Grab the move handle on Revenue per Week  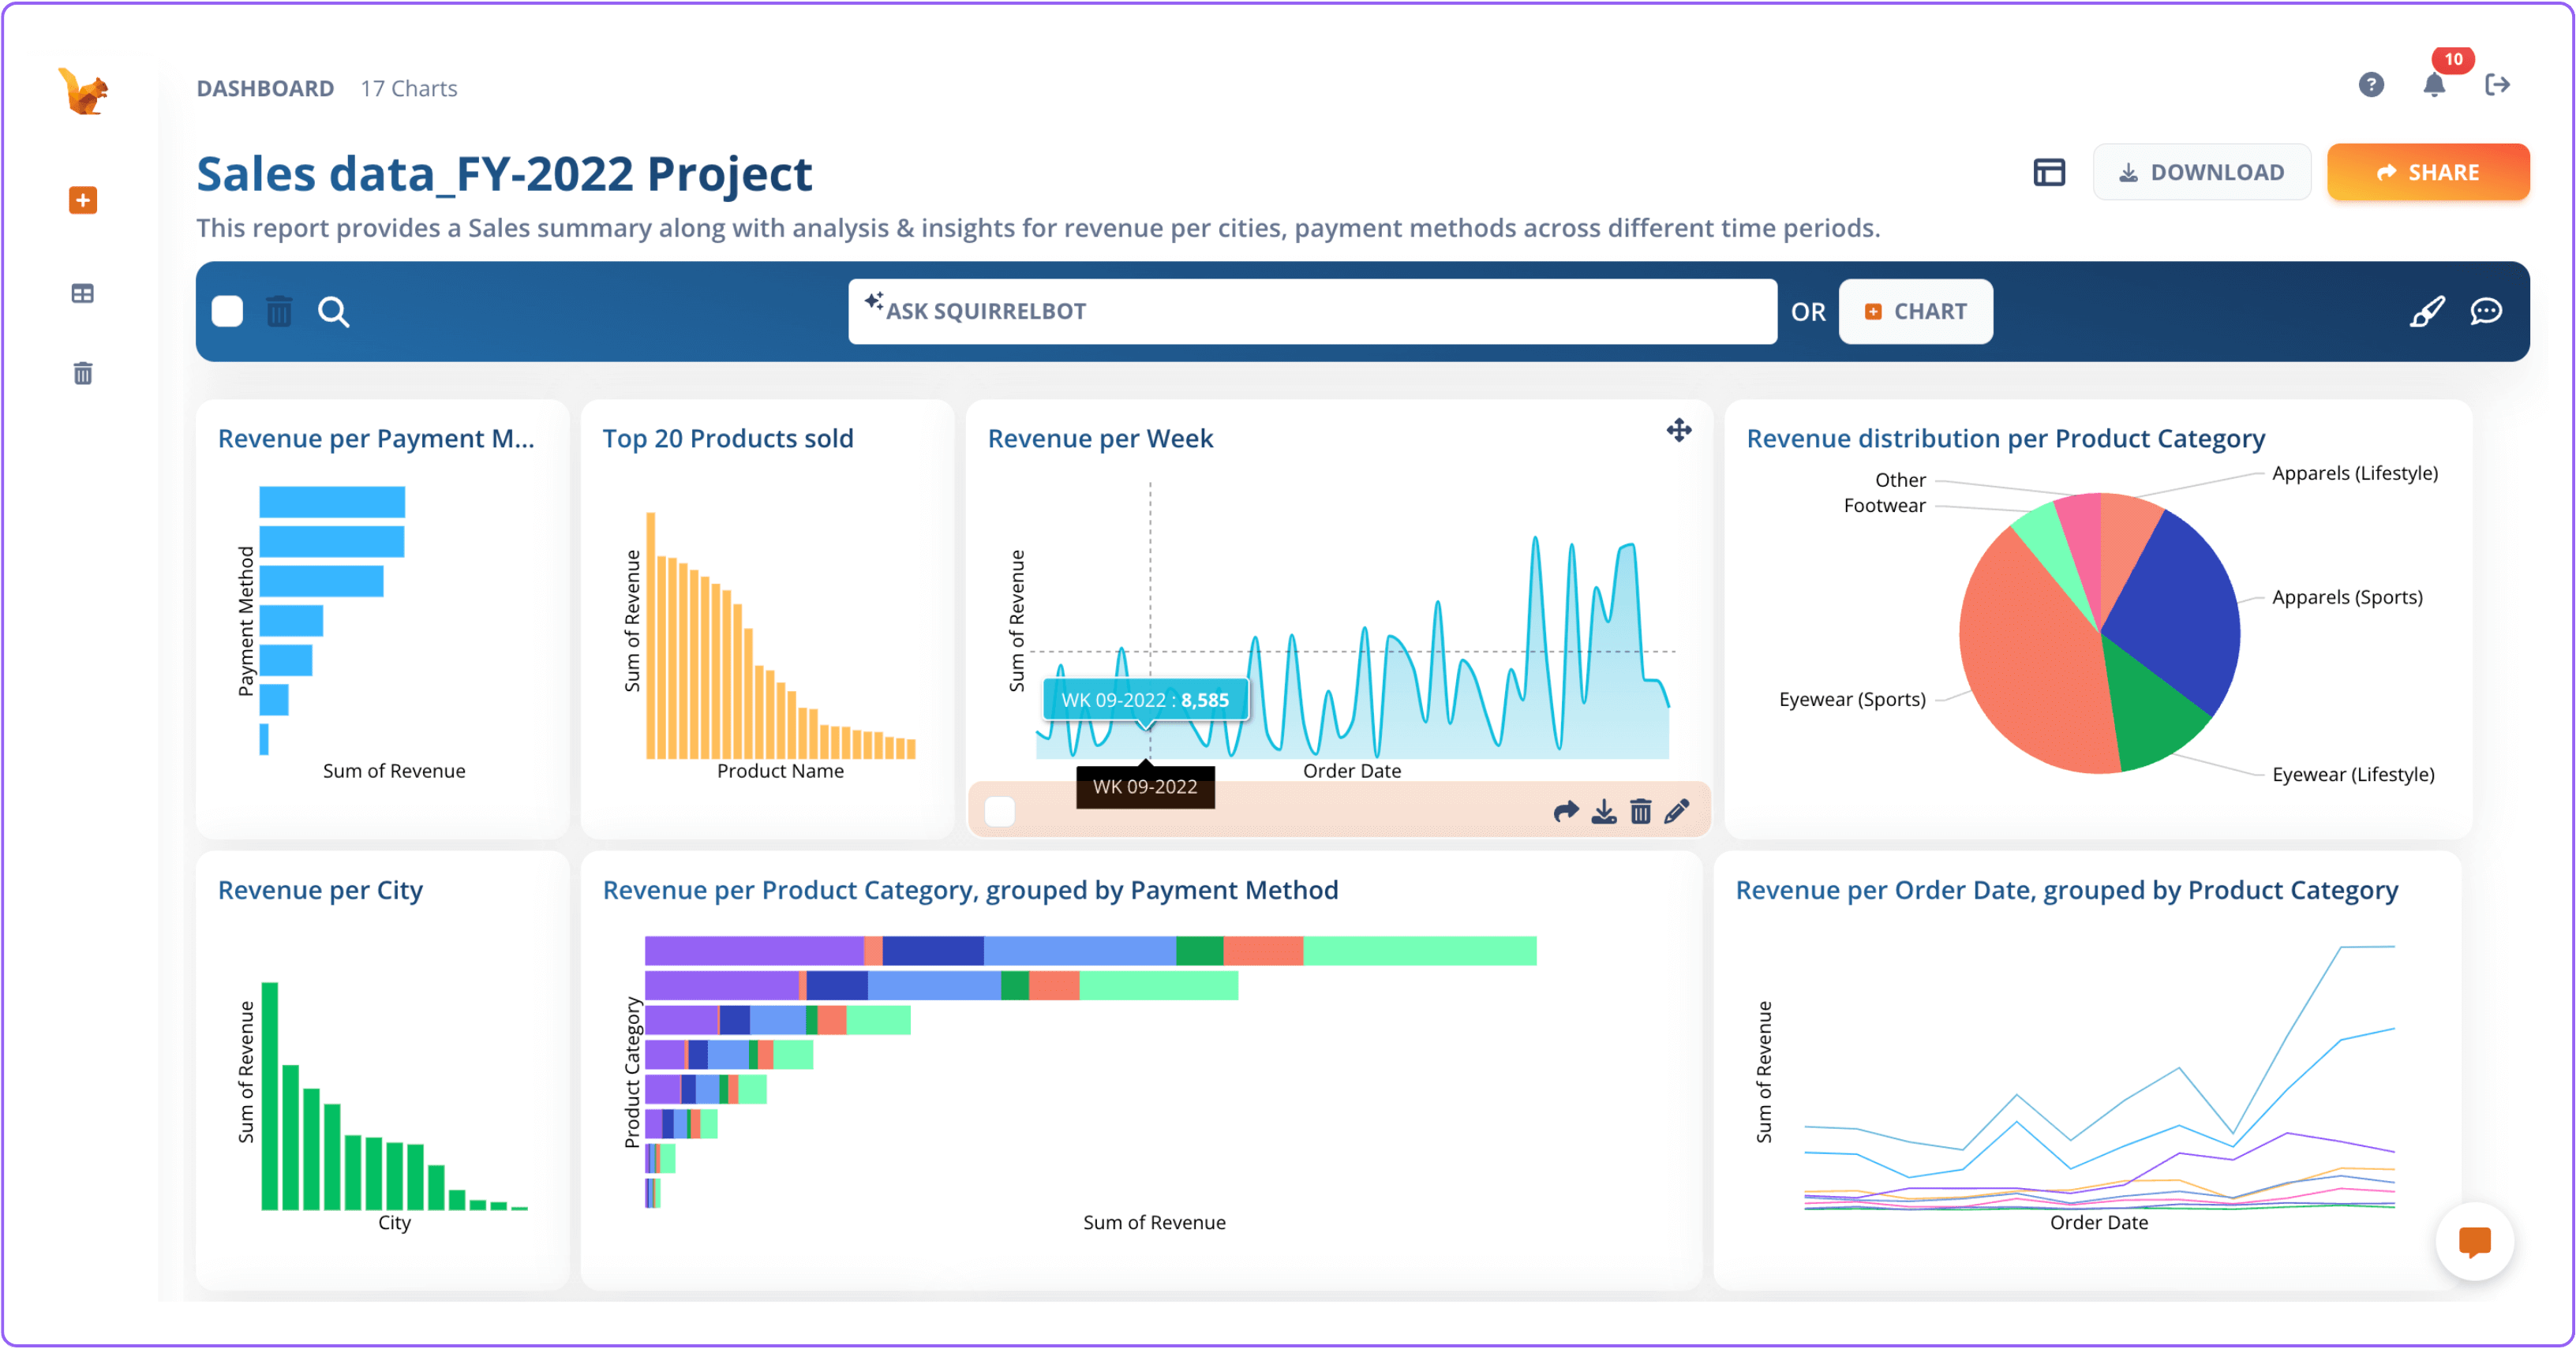pyautogui.click(x=1678, y=431)
